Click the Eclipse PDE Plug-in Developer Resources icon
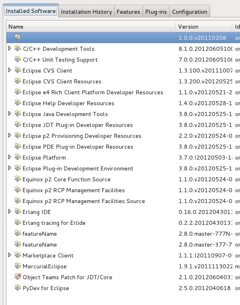 18,146
